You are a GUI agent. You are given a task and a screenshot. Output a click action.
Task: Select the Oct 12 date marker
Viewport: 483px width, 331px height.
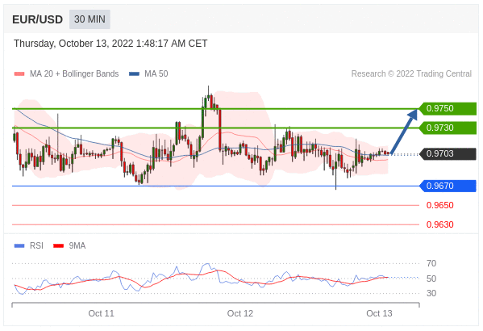point(240,313)
